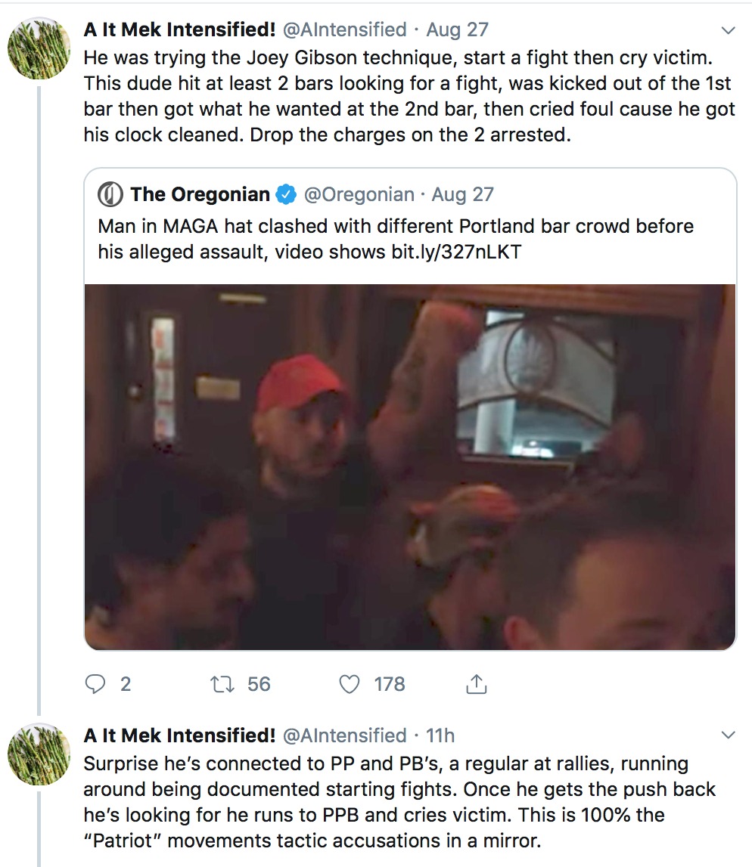Open the @AIntensified handle on the first tweet
752x867 pixels.
pos(345,29)
